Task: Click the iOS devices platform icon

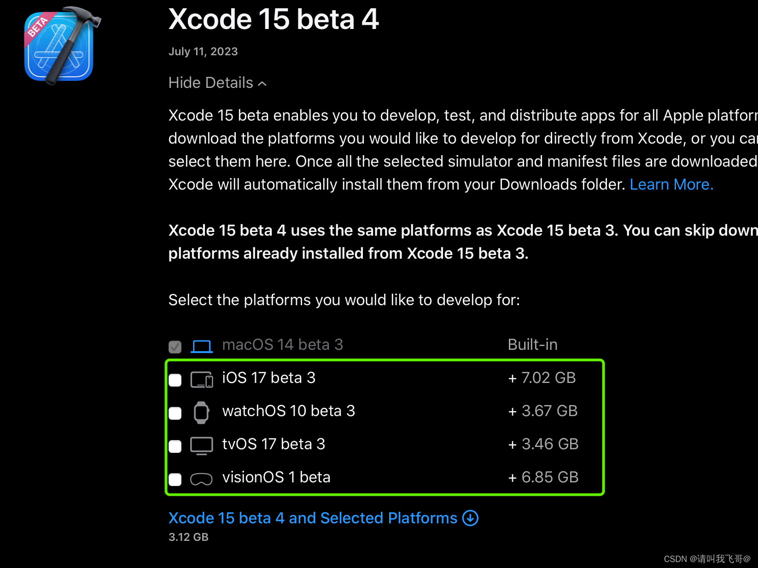Action: pyautogui.click(x=201, y=379)
